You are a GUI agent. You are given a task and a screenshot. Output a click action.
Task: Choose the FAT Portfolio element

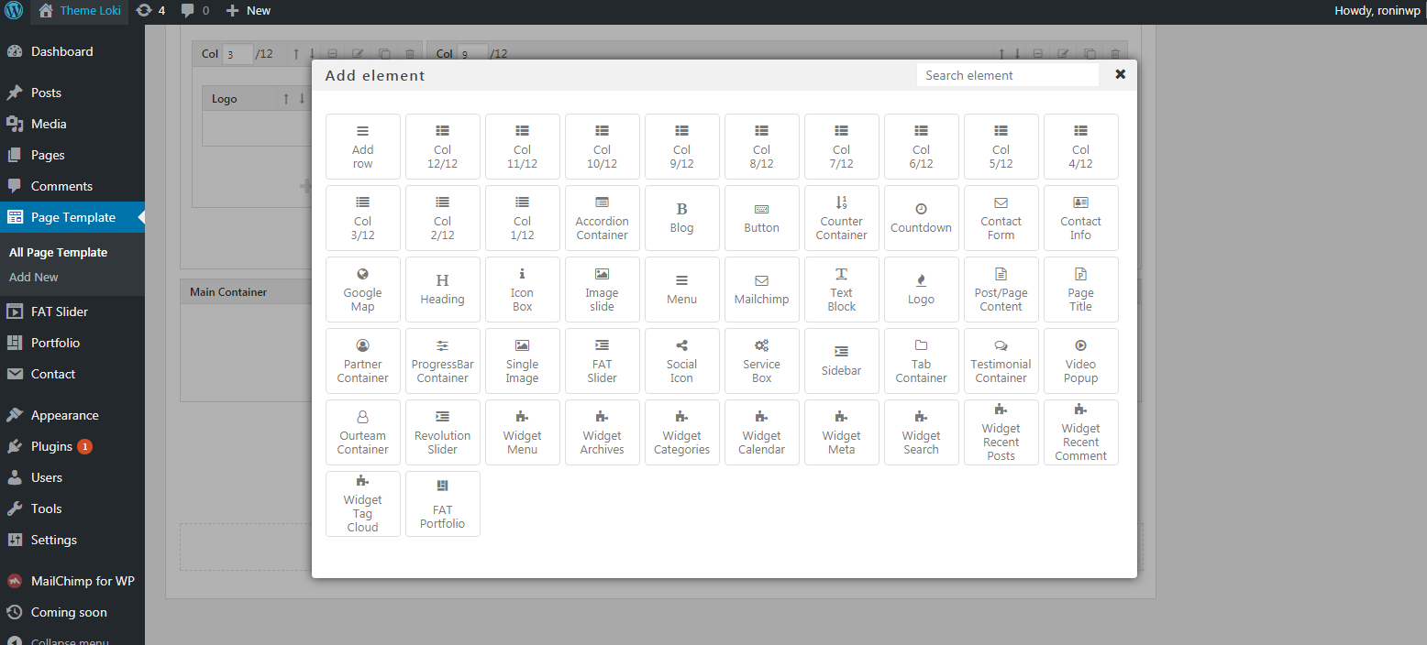pos(443,504)
